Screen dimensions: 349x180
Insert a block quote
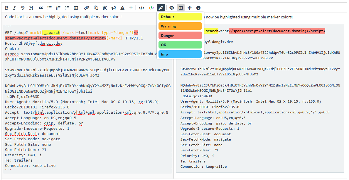[41, 8]
